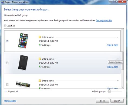Check the Select all checkbox
The width and height of the screenshot is (128, 105).
5,26
